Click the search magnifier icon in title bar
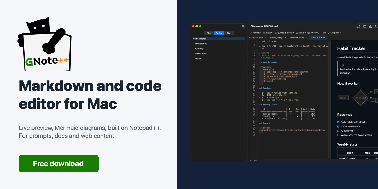Image resolution: width=378 pixels, height=189 pixels. pos(376,26)
